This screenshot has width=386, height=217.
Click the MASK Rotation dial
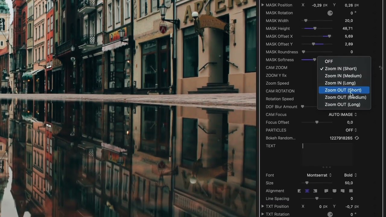(330, 13)
